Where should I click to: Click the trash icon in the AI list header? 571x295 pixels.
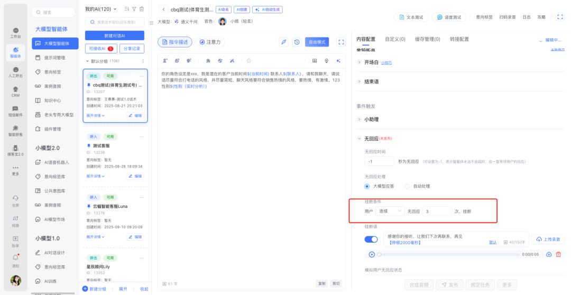[141, 9]
